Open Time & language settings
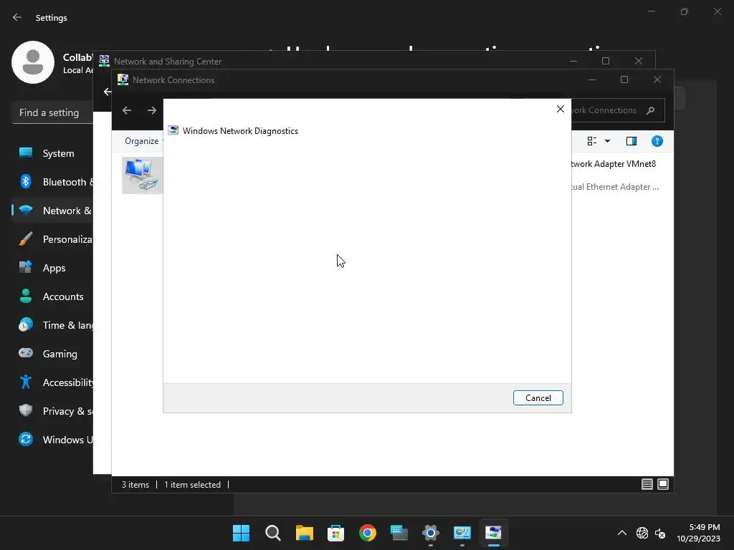 tap(52, 325)
